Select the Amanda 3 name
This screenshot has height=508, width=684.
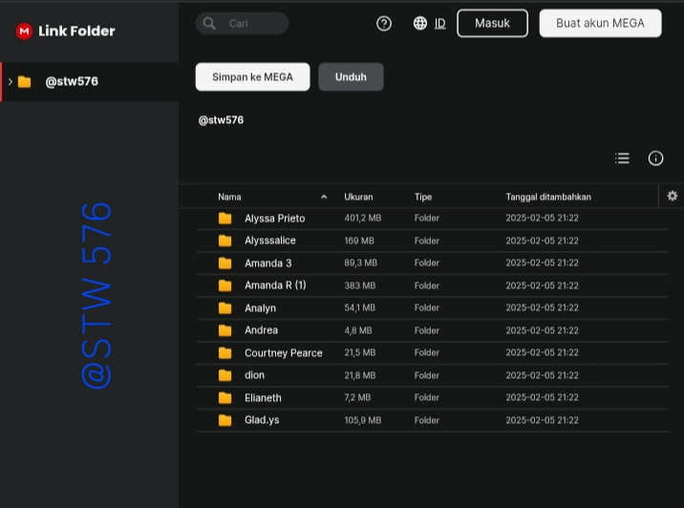click(x=267, y=263)
